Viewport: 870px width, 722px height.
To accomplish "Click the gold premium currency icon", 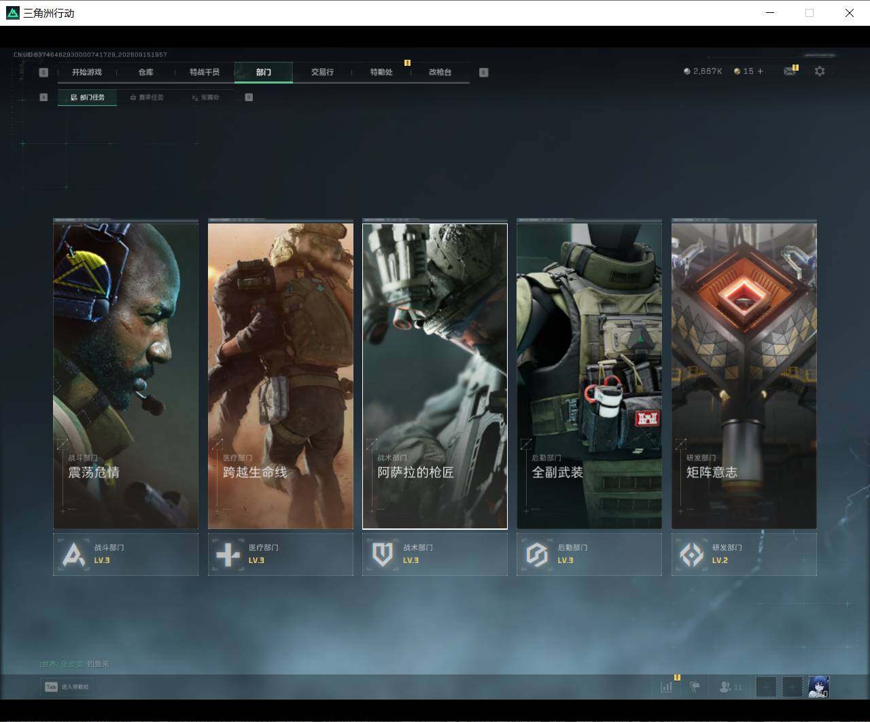I will (x=737, y=71).
